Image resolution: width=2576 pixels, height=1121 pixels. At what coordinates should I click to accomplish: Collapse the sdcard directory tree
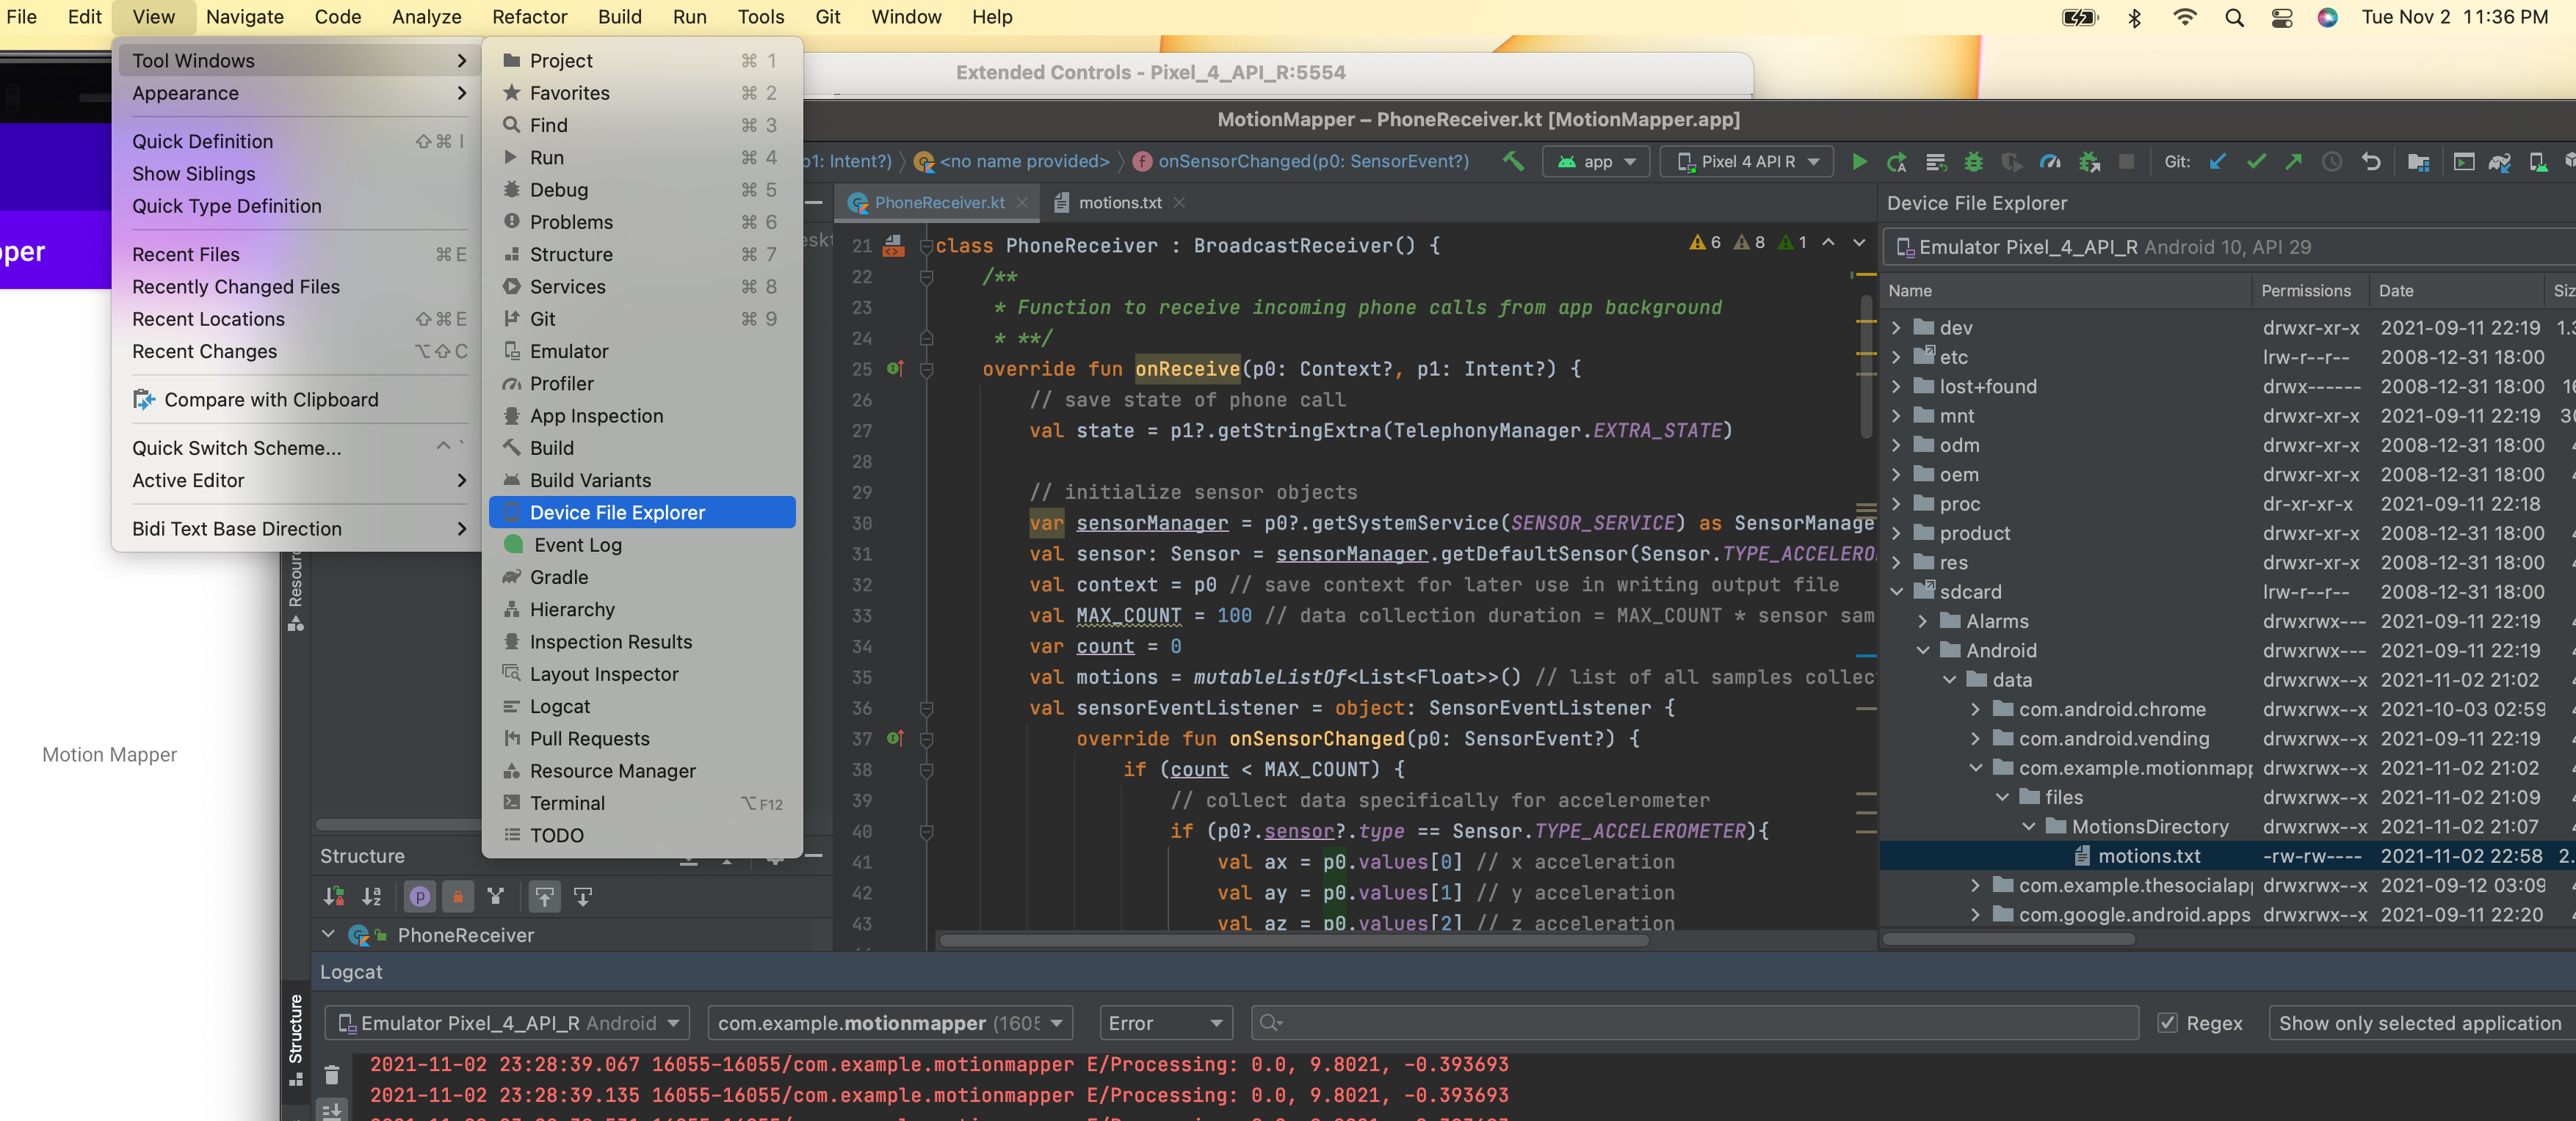pyautogui.click(x=1896, y=591)
